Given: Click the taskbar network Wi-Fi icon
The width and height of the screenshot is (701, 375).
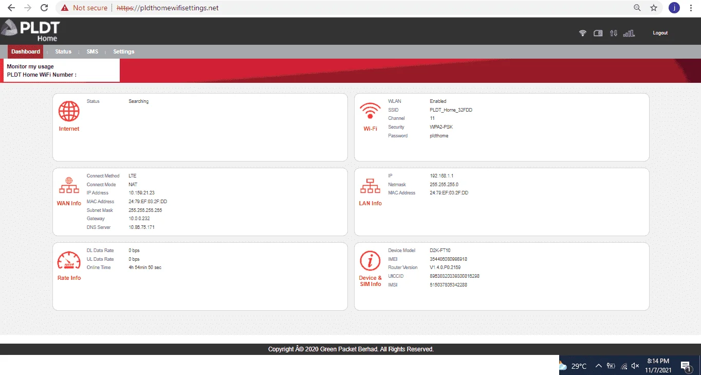Looking at the screenshot, I should (624, 366).
